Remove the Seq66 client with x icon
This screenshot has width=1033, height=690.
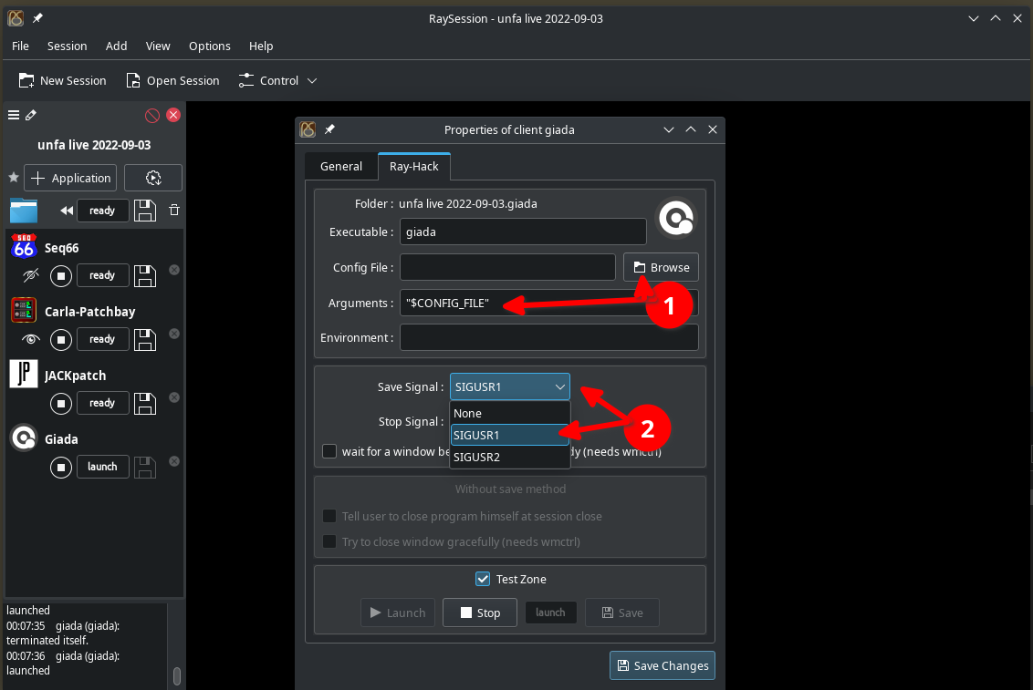click(x=174, y=270)
